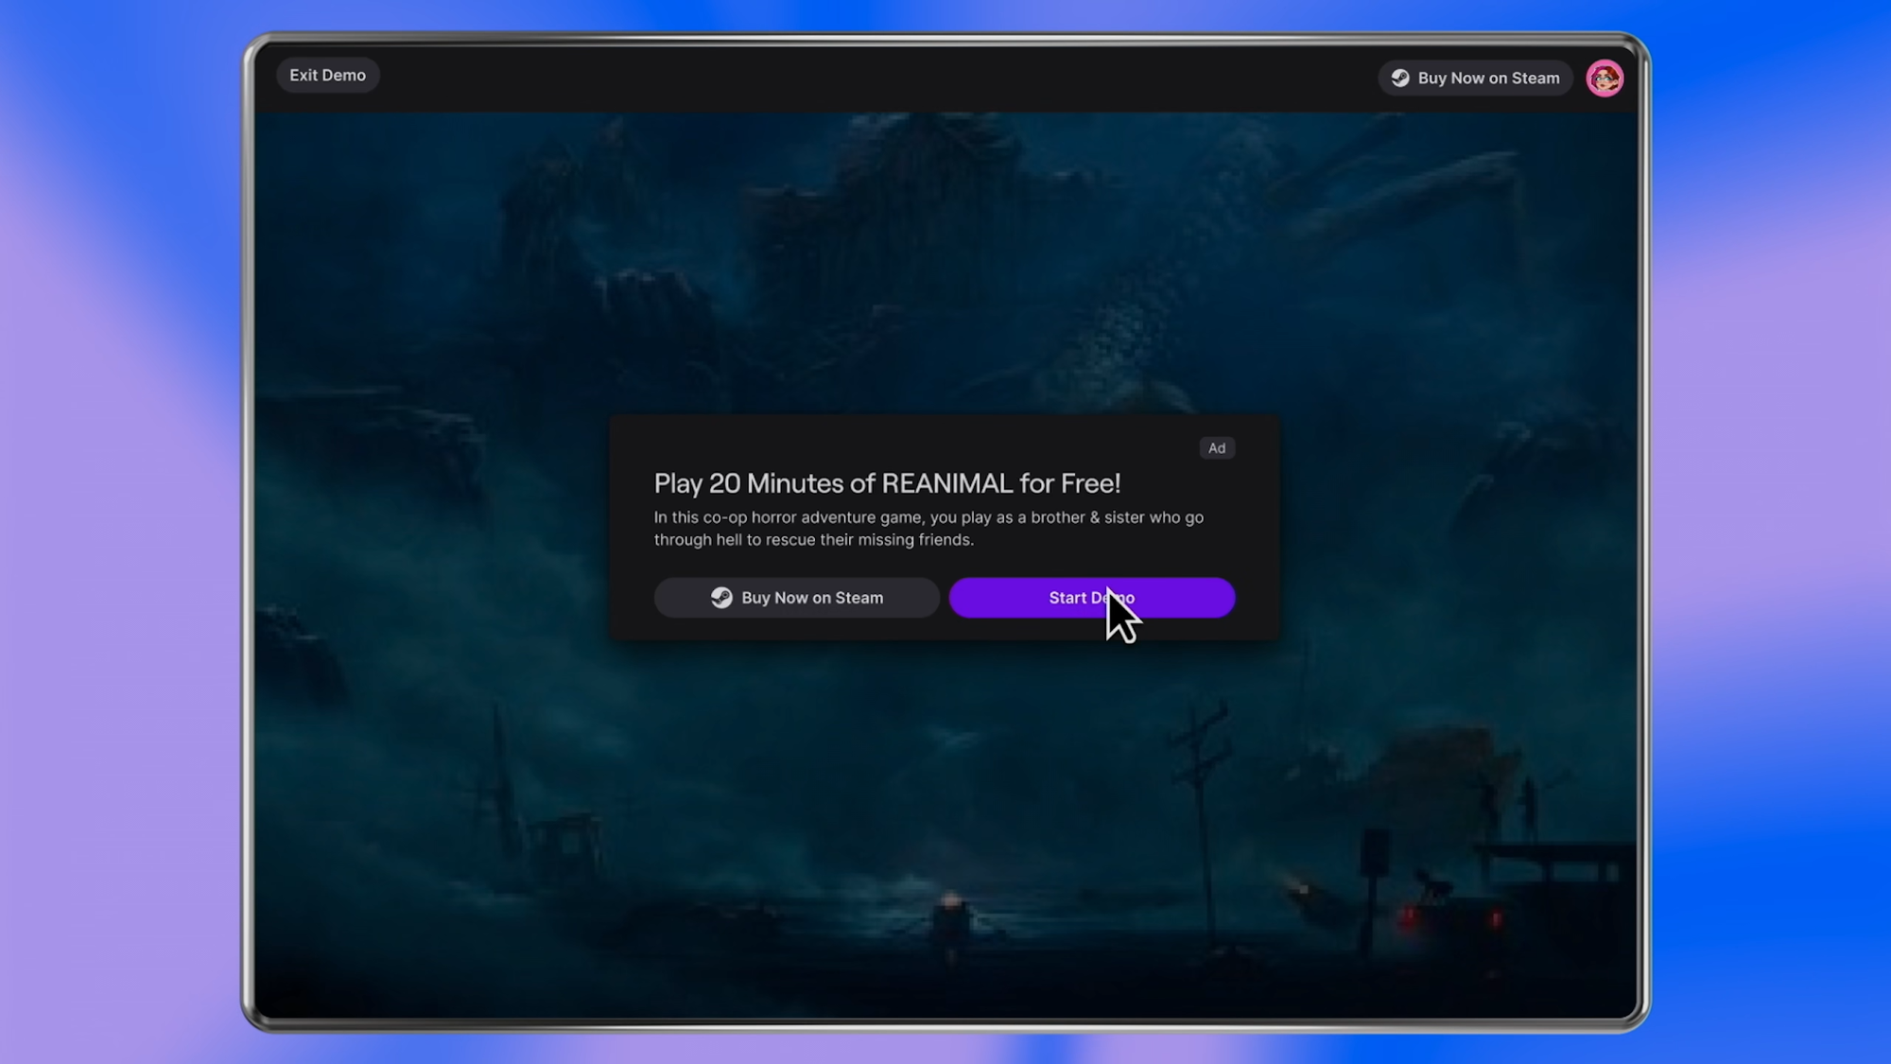Click the Steam logo icon in the top bar
The height and width of the screenshot is (1064, 1891).
coord(1400,78)
